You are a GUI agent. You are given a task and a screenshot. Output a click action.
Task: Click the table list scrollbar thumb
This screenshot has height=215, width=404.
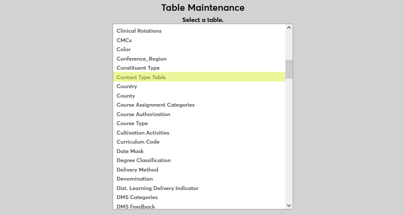tap(289, 69)
